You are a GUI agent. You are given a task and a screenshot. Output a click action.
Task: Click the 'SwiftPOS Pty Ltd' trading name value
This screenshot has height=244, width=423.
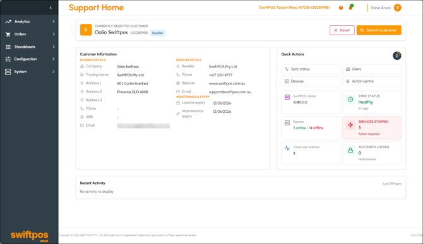pyautogui.click(x=130, y=75)
